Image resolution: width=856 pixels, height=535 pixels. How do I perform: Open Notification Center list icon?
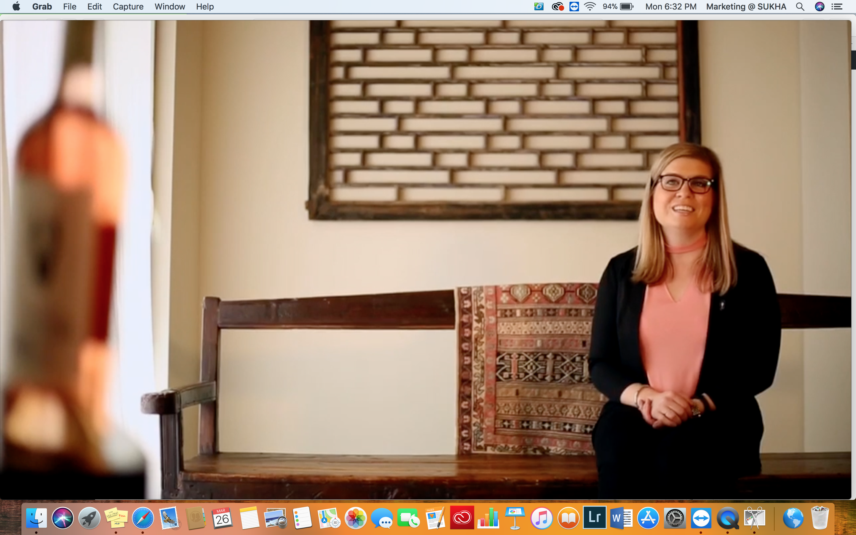[x=837, y=7]
